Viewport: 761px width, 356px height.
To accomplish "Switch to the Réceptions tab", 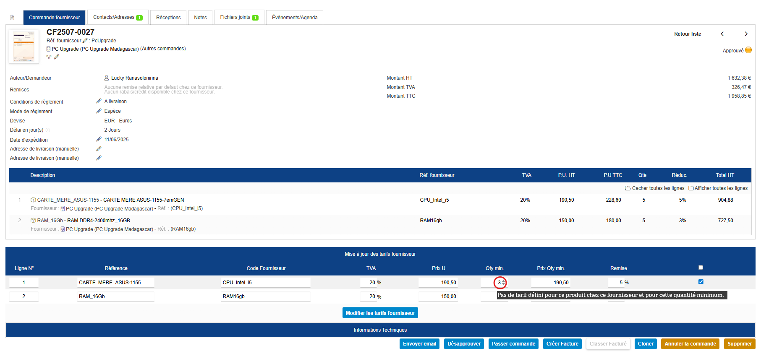I will [x=168, y=18].
